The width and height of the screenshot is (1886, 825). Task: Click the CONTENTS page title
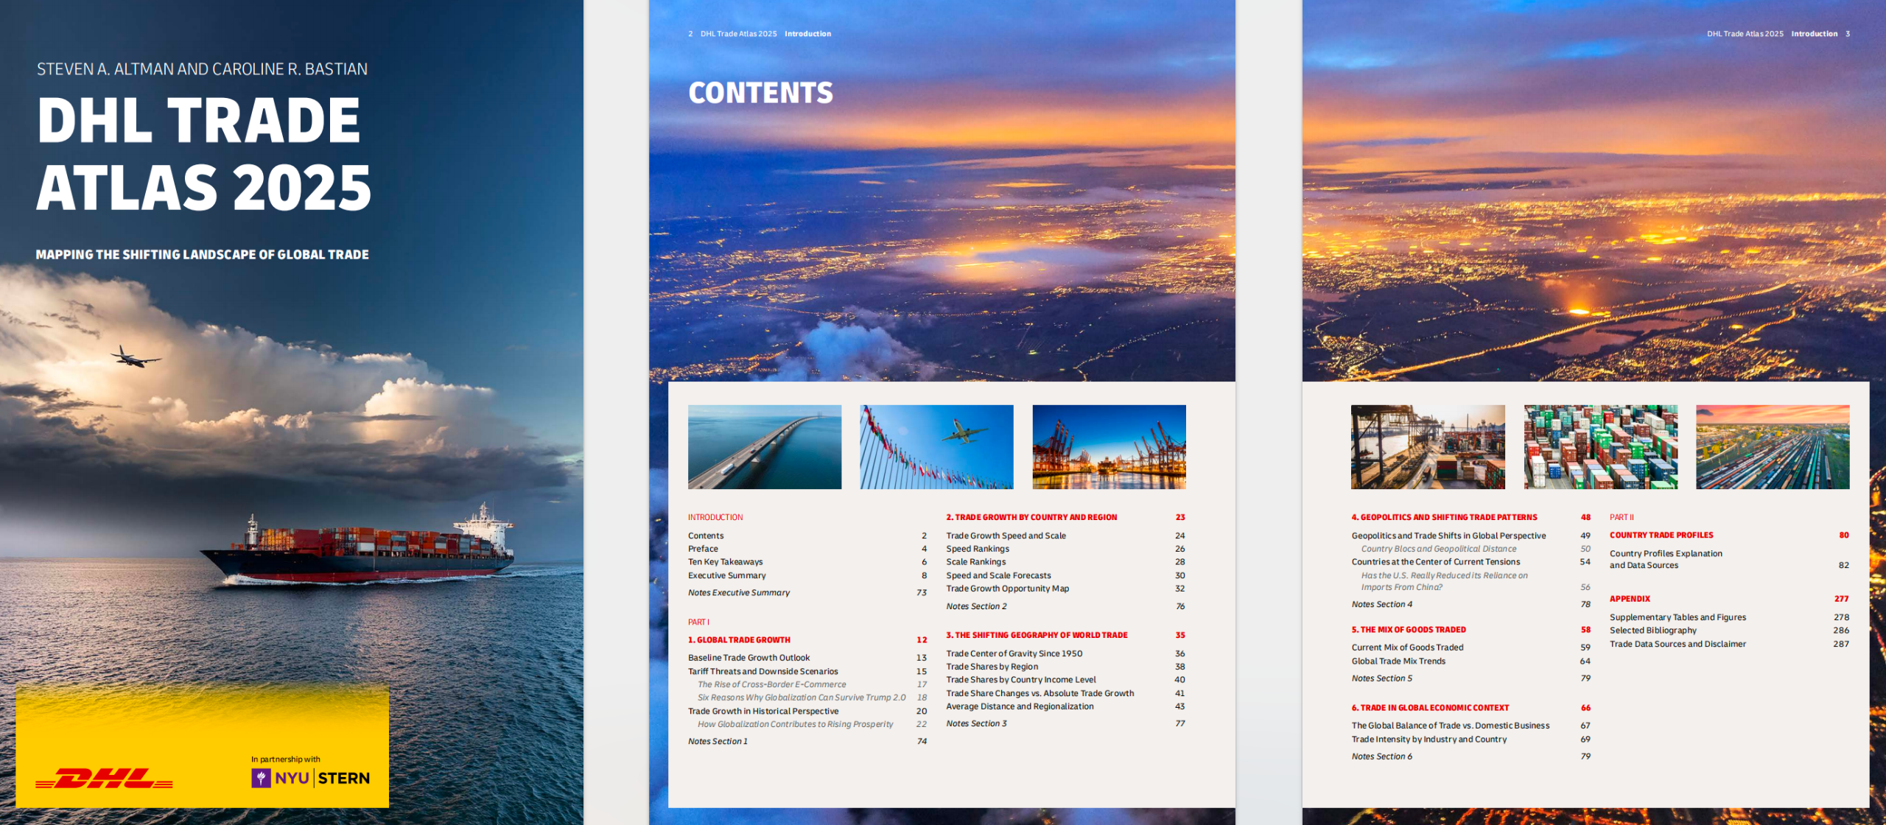760,93
